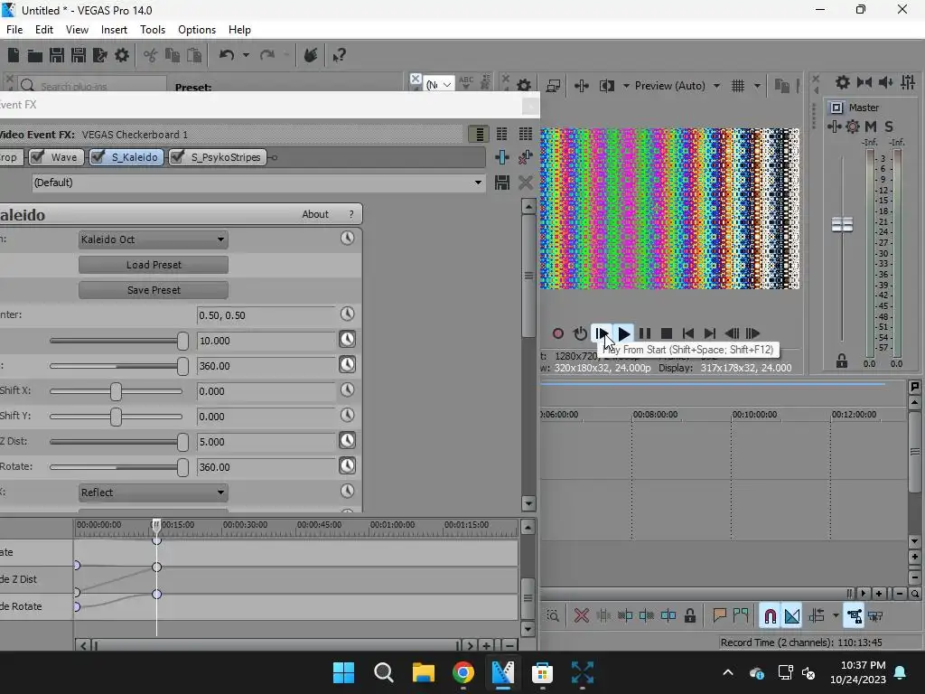Open auto ripple mode dropdown arrow

(x=836, y=616)
